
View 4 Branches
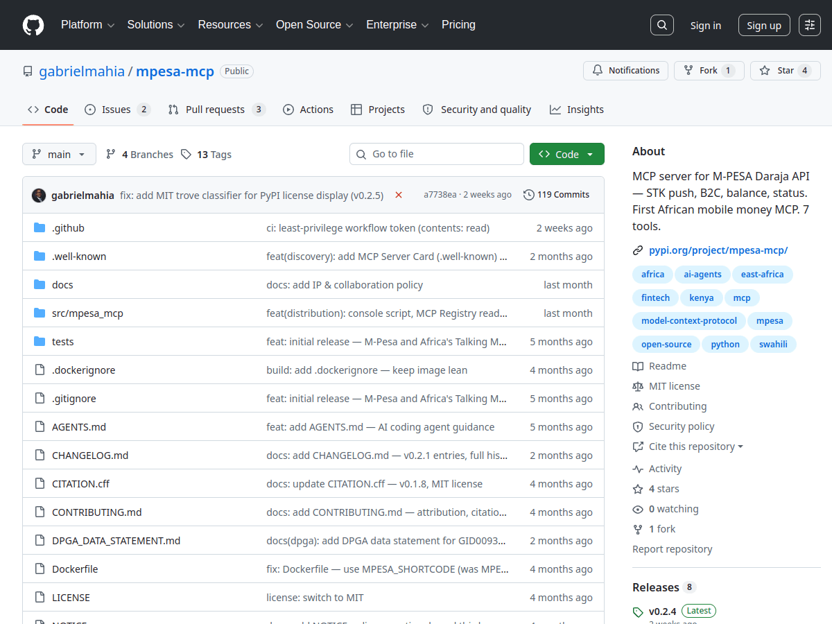click(139, 155)
